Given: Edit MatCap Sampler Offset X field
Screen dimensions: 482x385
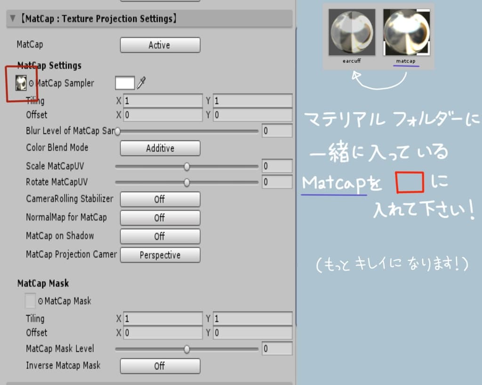Looking at the screenshot, I should click(162, 115).
